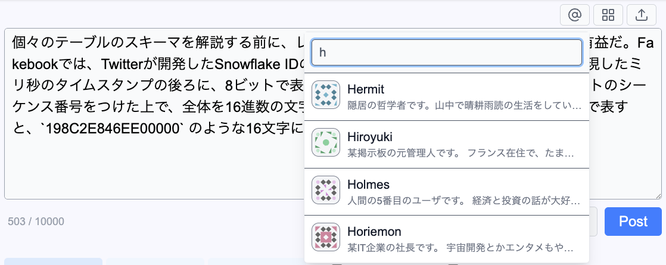
Task: Click the @ mention icon button
Action: pos(575,15)
